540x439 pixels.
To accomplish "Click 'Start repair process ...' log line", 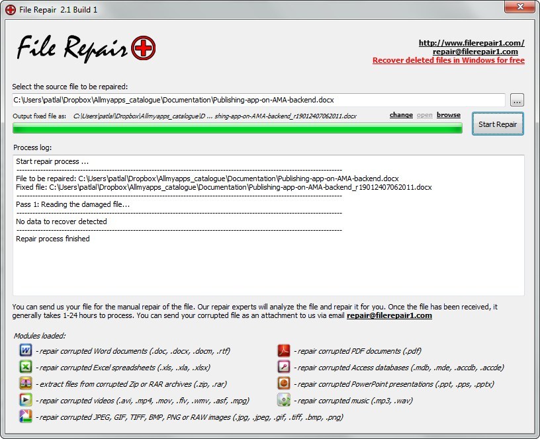I will [52, 161].
